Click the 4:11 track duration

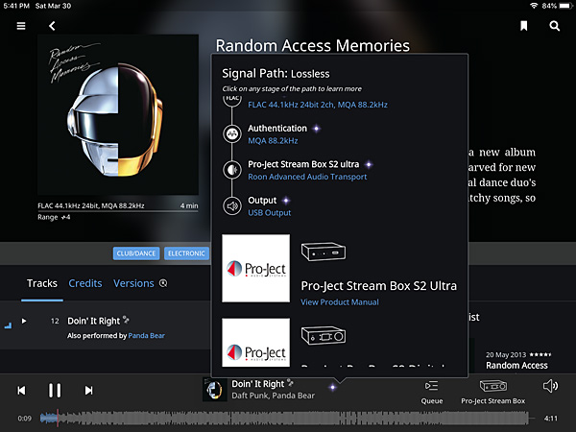(550, 418)
